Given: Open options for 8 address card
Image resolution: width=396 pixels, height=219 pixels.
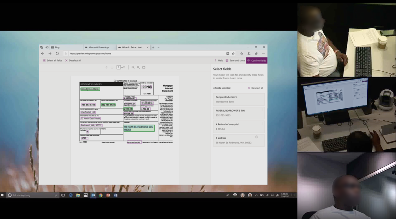Looking at the screenshot, I should (x=262, y=137).
